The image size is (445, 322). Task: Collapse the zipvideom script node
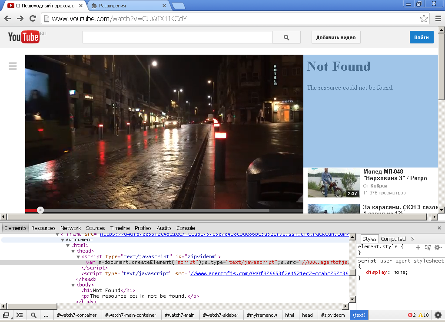[x=78, y=257]
